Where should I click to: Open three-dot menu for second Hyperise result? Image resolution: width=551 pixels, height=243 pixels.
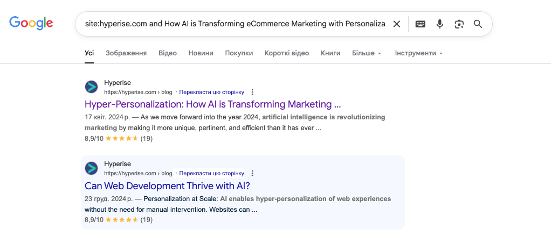[252, 173]
